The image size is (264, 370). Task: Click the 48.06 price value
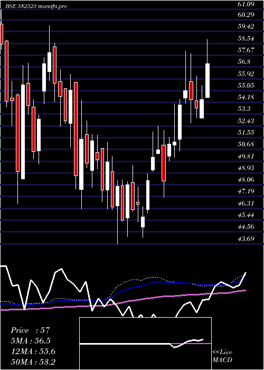(x=246, y=180)
